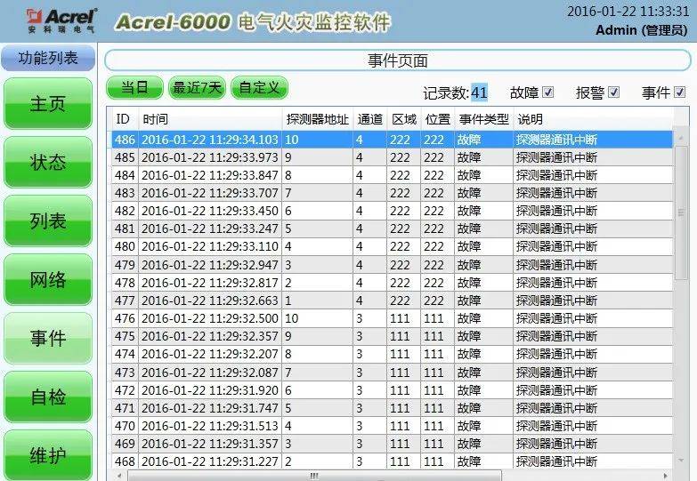Show events from 最近7天

pyautogui.click(x=197, y=87)
